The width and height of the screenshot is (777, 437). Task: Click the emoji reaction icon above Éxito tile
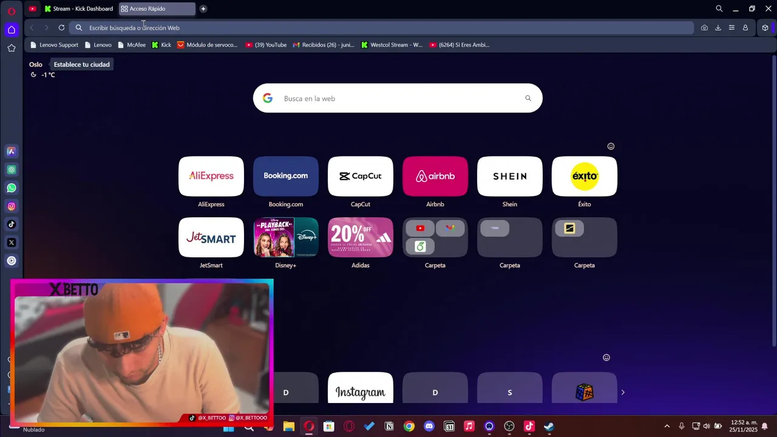tap(611, 146)
